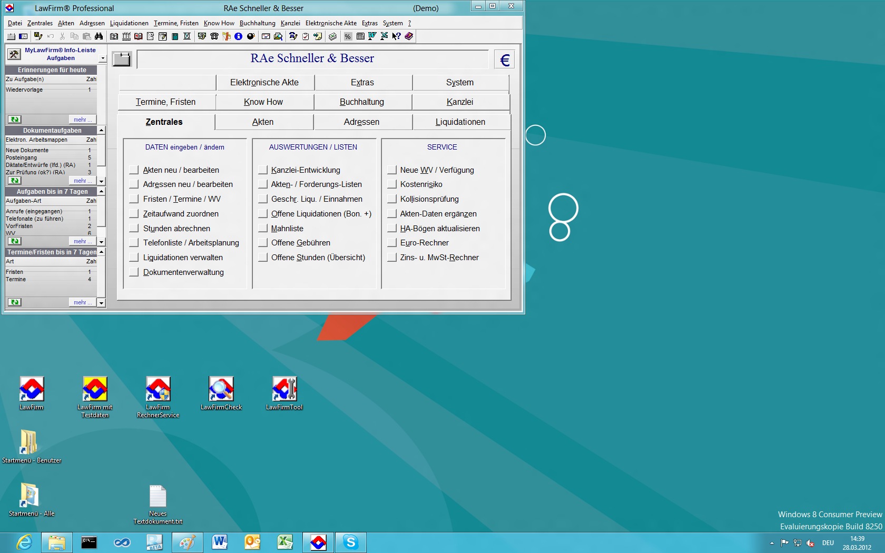Open the Info-Leiste Aufgaben dropdown arrow

pos(102,58)
